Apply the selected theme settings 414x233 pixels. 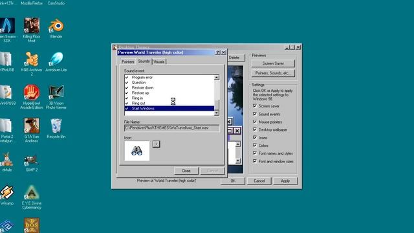tap(285, 181)
